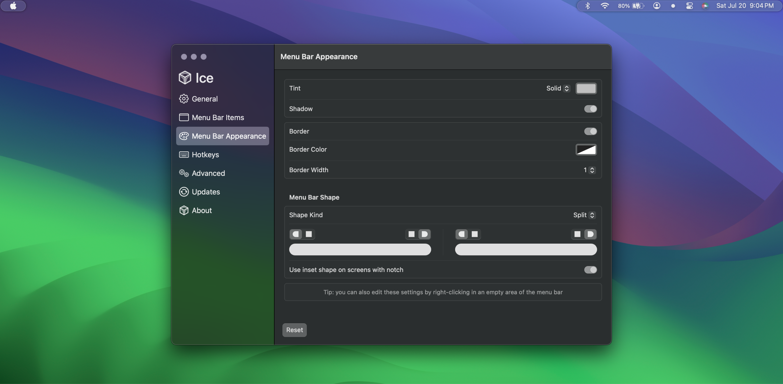The image size is (783, 384).
Task: Open the Tint Solid dropdown
Action: pyautogui.click(x=558, y=88)
